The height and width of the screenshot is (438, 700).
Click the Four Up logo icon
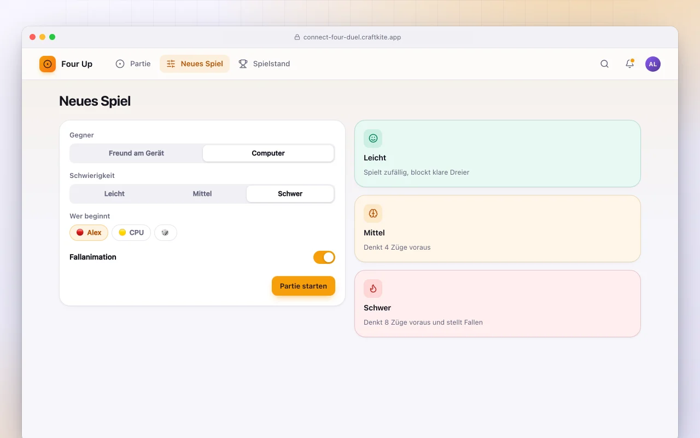(48, 64)
